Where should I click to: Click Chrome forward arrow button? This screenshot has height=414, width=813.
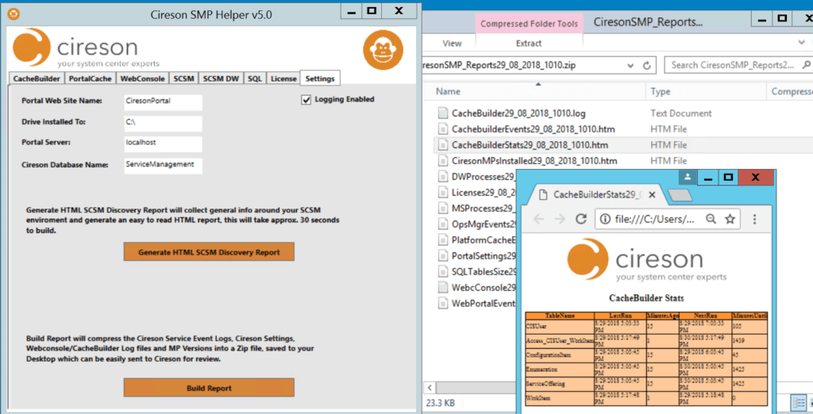click(x=560, y=219)
